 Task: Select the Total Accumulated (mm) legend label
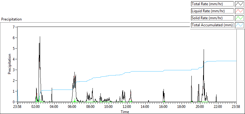coord(212,25)
